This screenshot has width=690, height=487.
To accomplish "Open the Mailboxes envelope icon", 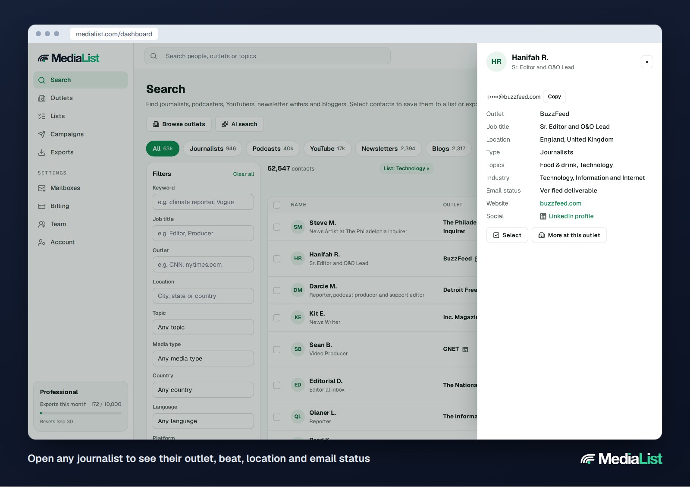I will coord(42,188).
